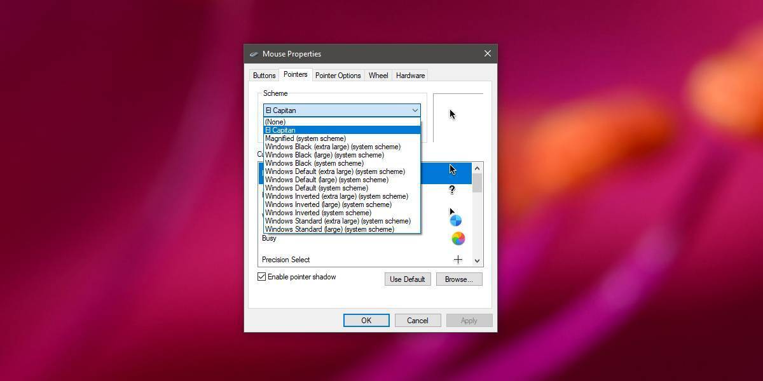Toggle Enable pointer shadow checkbox
The image size is (763, 381).
point(261,277)
